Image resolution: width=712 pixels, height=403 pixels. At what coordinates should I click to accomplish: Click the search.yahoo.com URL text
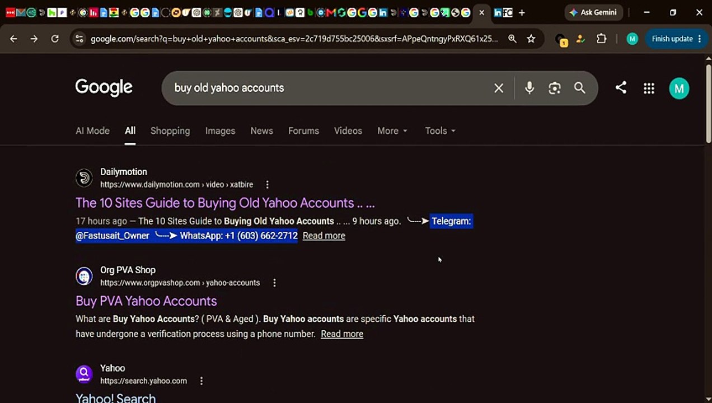click(143, 381)
